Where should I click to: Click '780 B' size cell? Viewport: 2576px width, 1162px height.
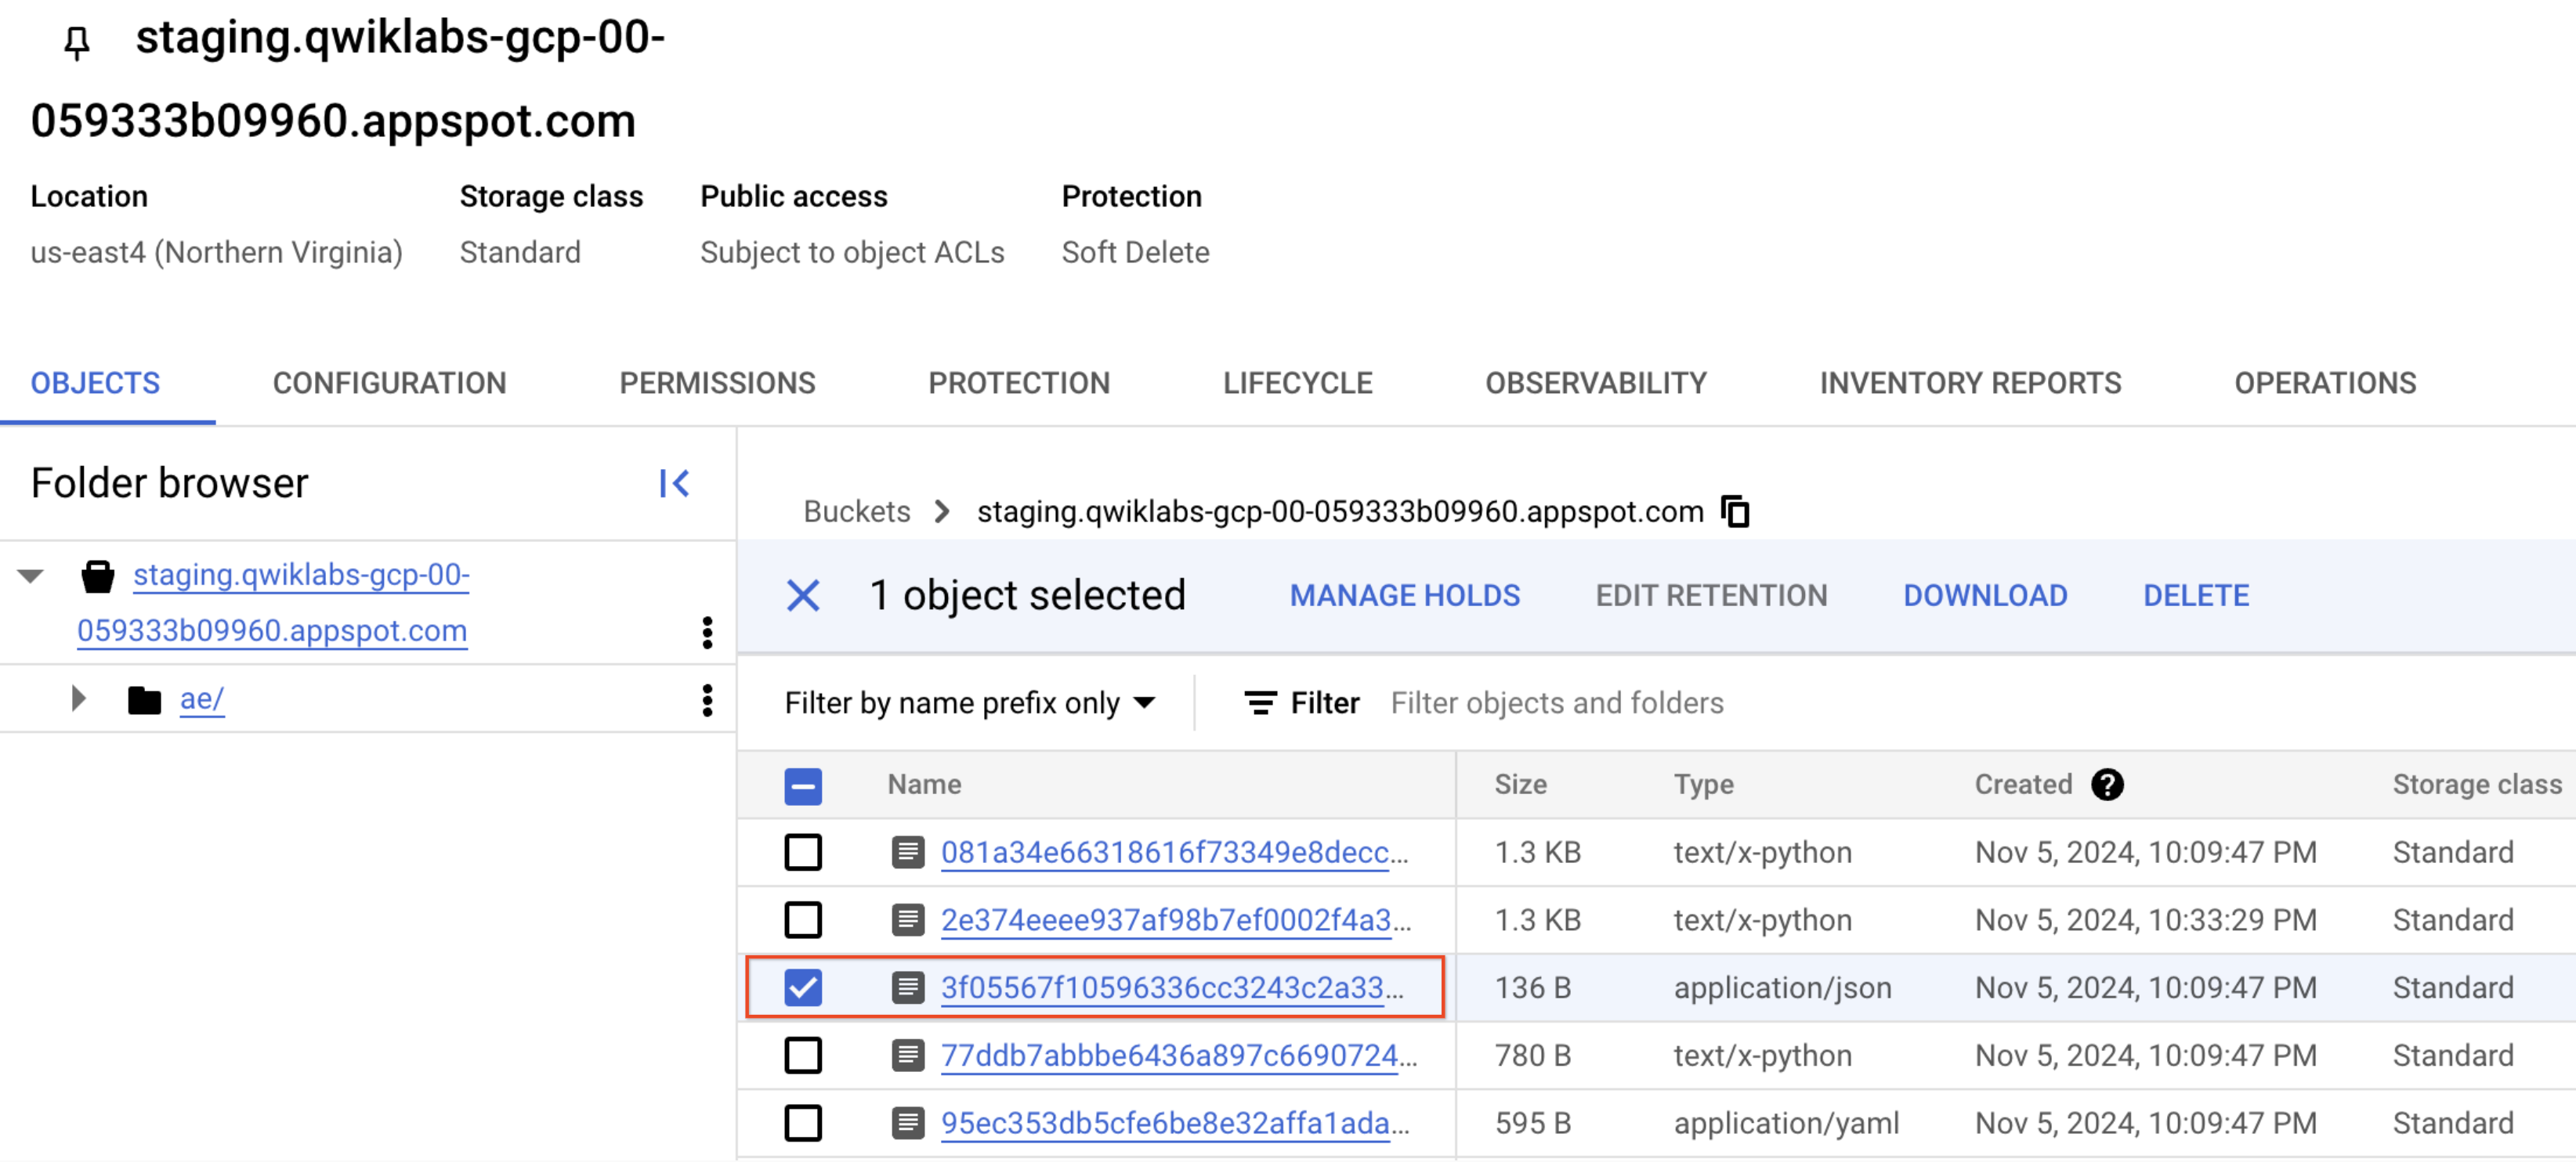[1532, 1057]
